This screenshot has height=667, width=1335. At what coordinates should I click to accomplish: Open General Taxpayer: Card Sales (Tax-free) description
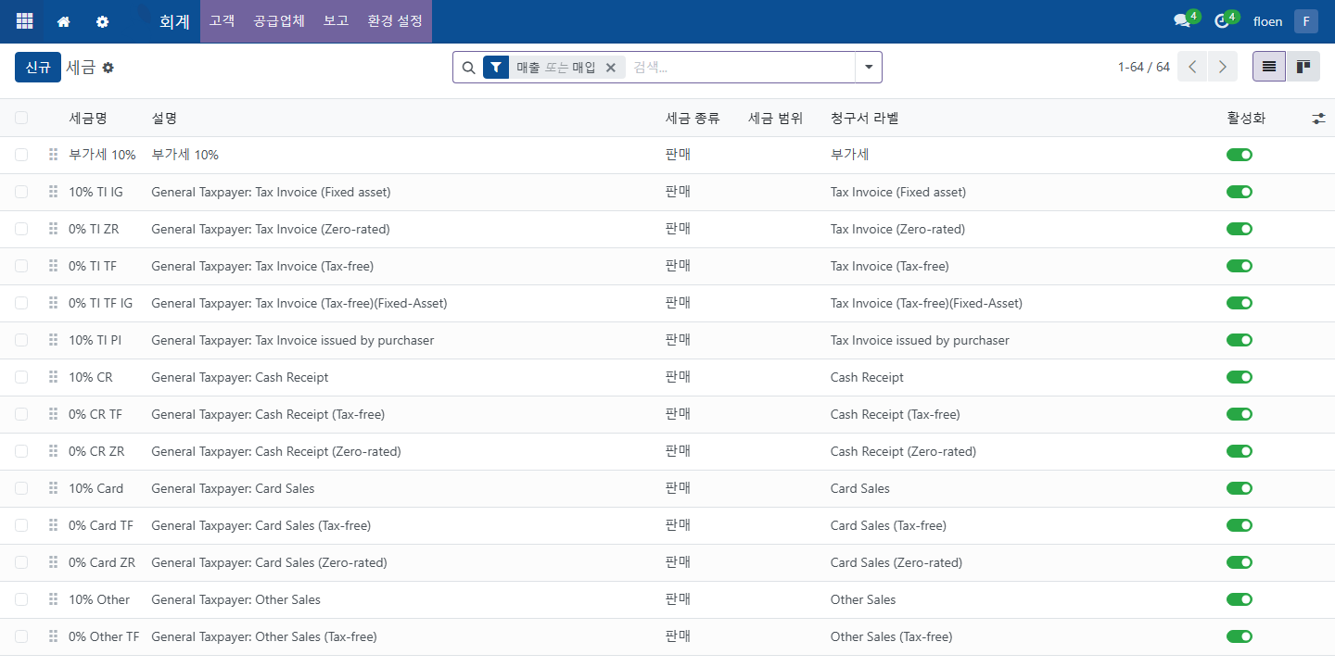[x=261, y=525]
